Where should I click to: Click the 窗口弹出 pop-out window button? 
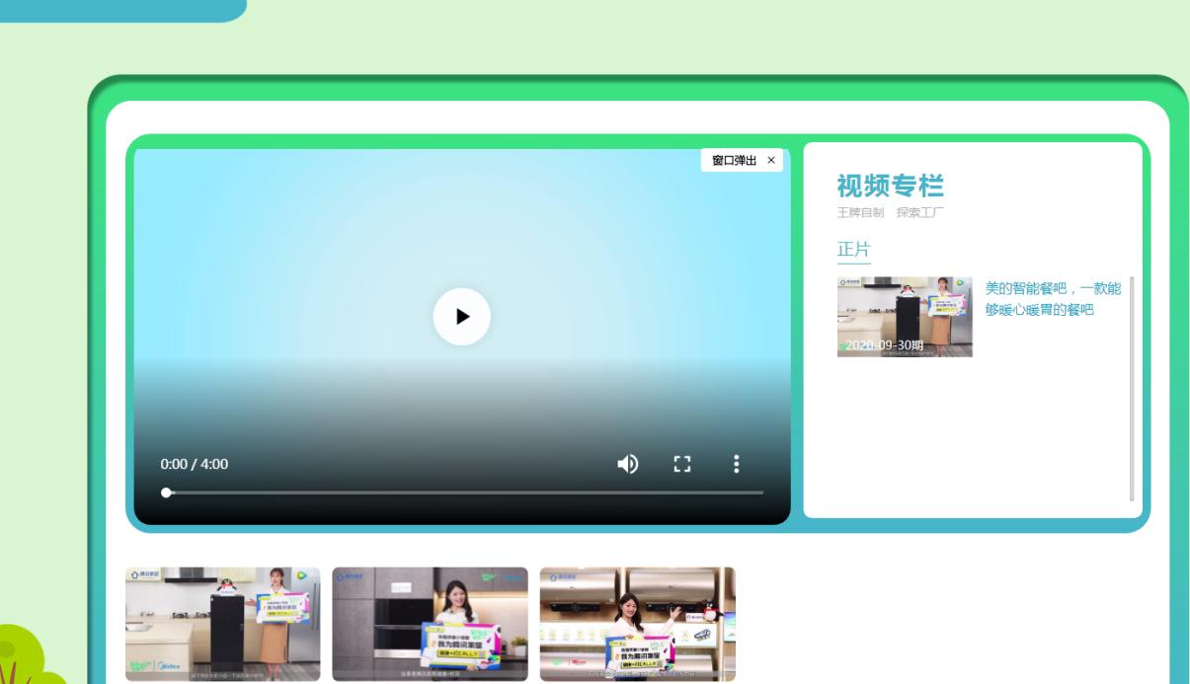tap(734, 161)
